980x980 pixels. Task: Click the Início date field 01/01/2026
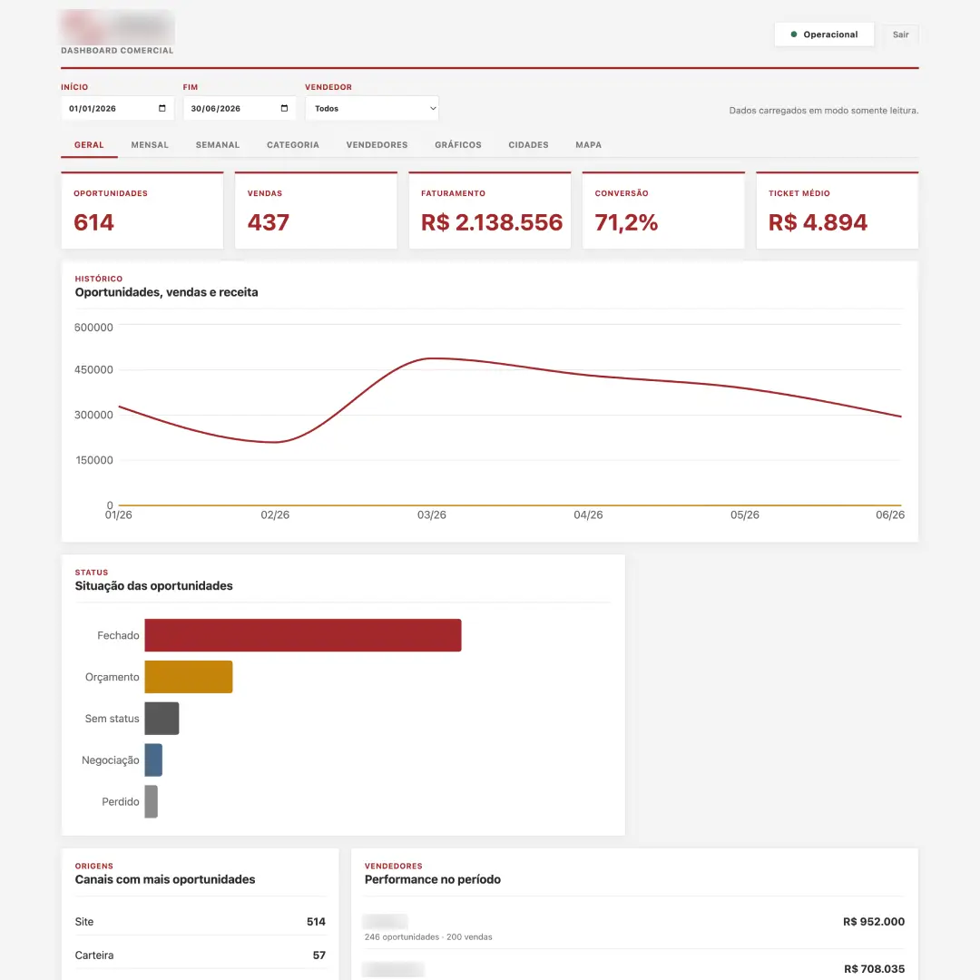pos(117,108)
